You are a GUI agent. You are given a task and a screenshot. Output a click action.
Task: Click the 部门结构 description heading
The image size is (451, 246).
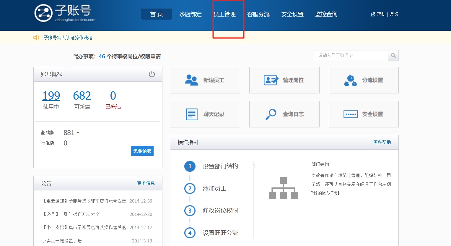[x=320, y=164]
